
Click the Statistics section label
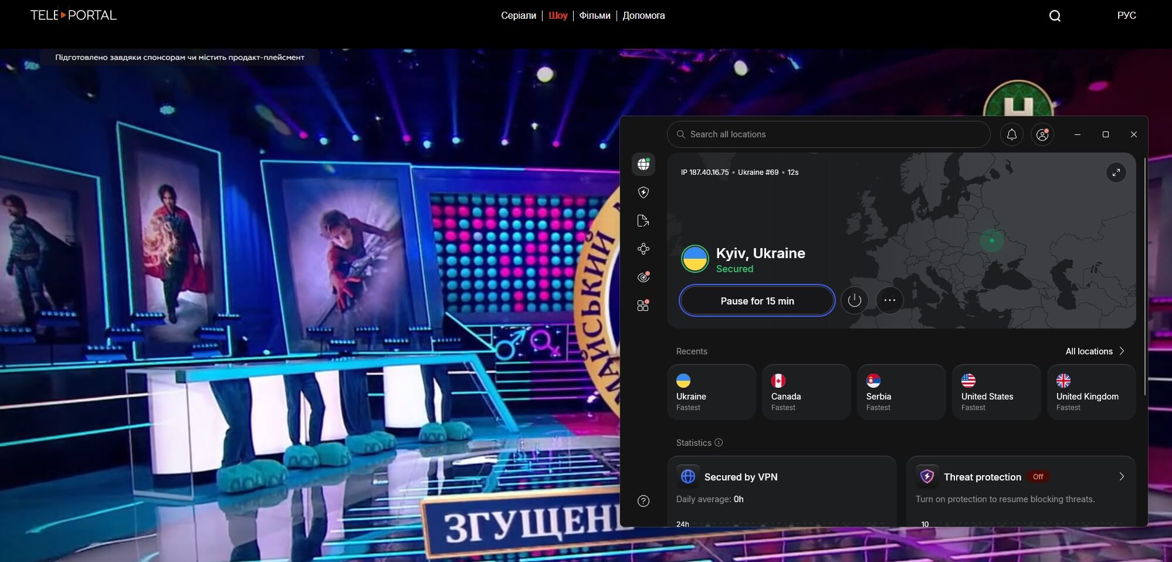[693, 443]
